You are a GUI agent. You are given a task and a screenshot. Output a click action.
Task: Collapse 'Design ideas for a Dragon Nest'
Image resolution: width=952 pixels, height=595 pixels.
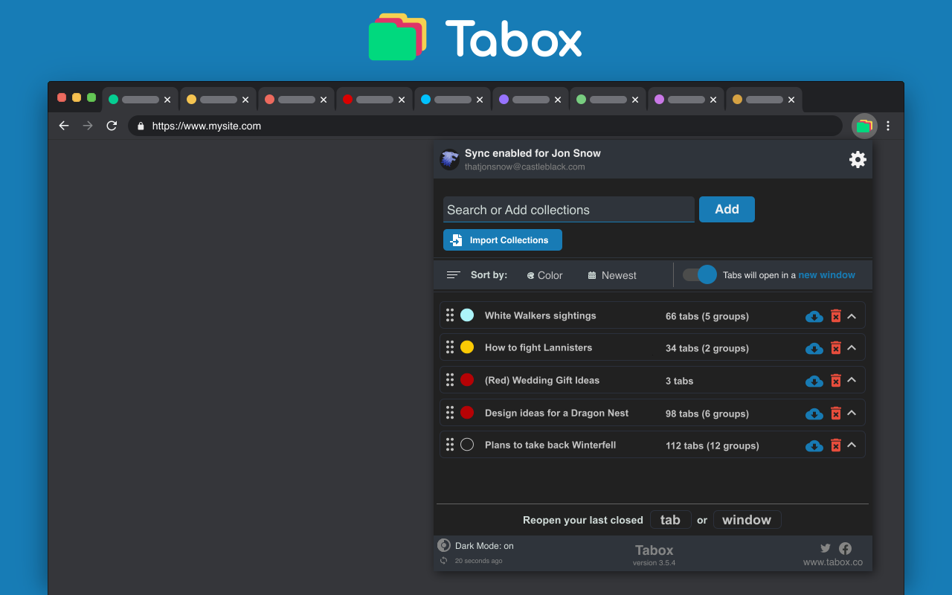click(x=851, y=413)
